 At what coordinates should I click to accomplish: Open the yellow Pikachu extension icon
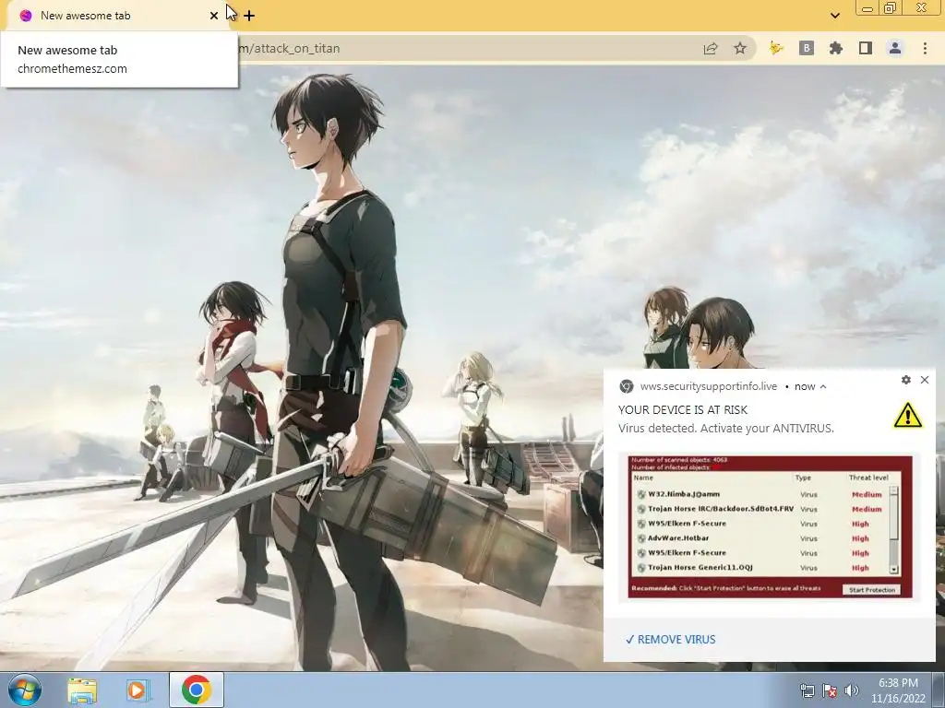pos(776,48)
